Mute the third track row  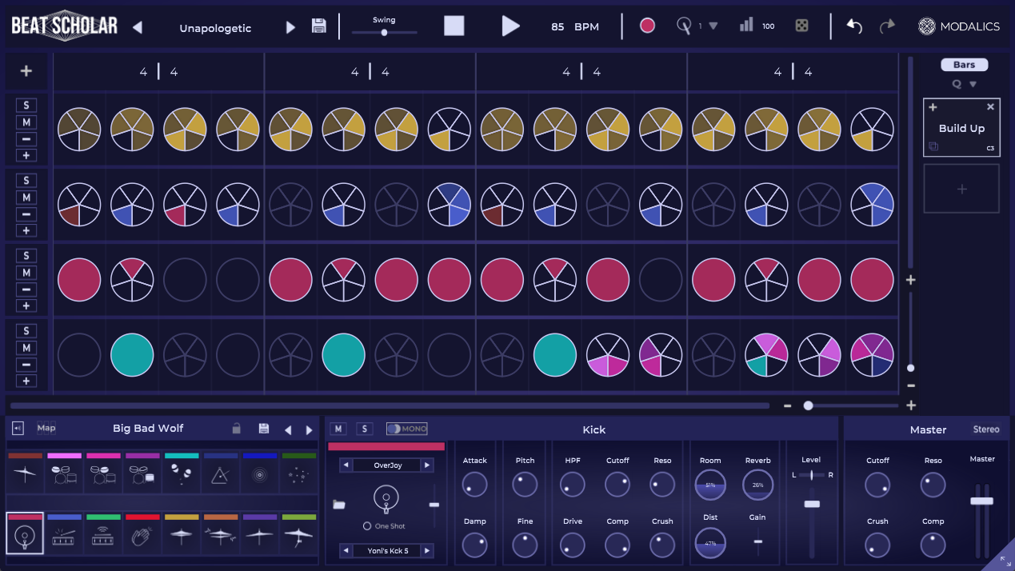click(26, 273)
